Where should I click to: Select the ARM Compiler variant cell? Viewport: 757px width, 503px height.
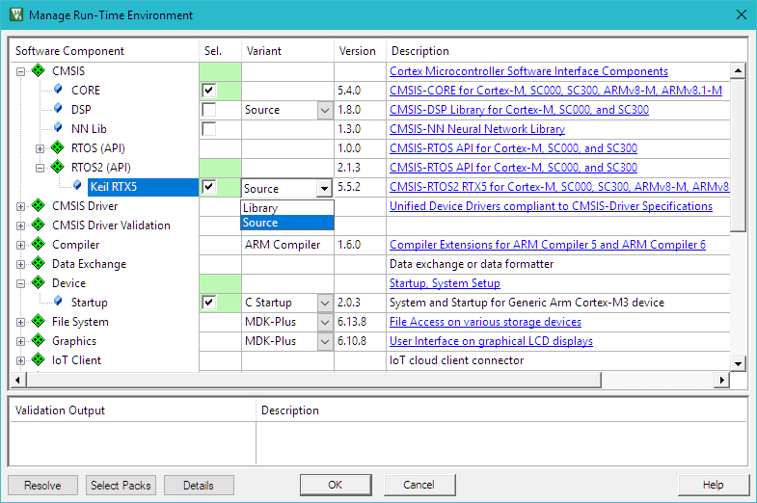[287, 245]
